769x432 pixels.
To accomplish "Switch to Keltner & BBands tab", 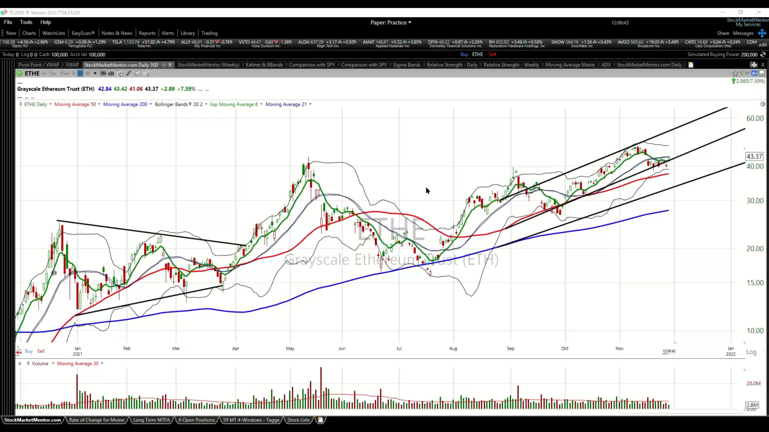I will point(264,65).
